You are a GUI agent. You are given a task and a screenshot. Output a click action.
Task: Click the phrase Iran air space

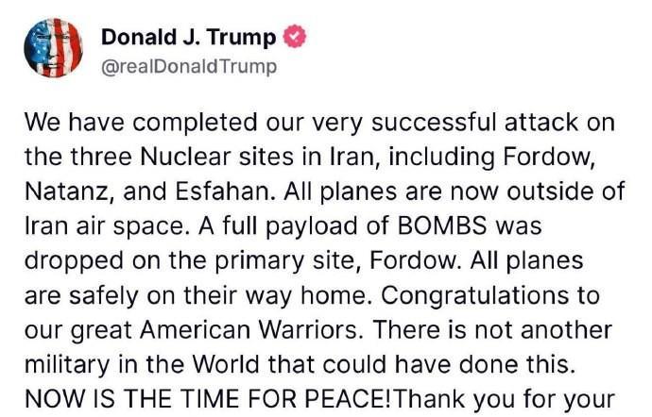tap(104, 227)
